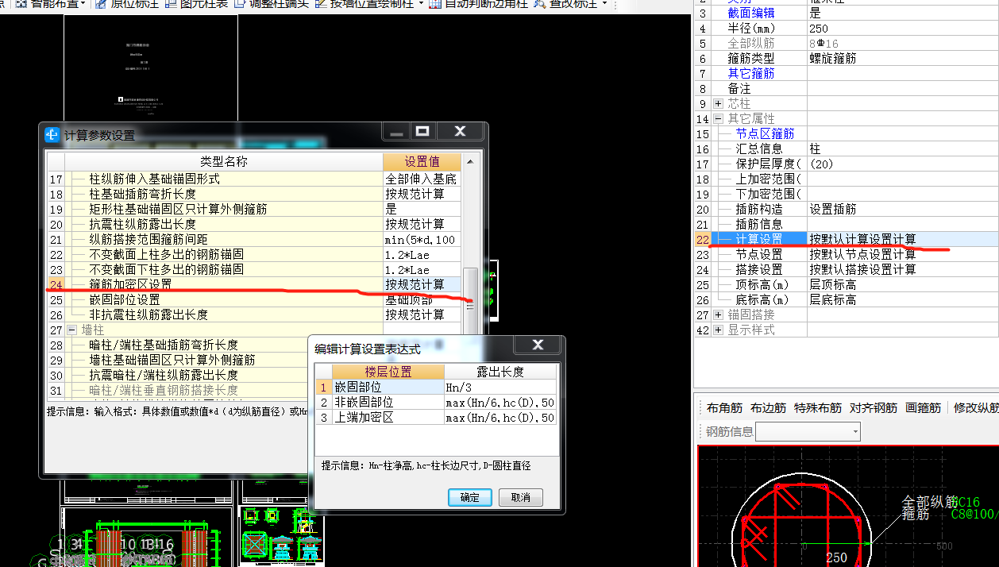The image size is (999, 567).
Task: Select the 嵌固部位 row
Action: [434, 388]
